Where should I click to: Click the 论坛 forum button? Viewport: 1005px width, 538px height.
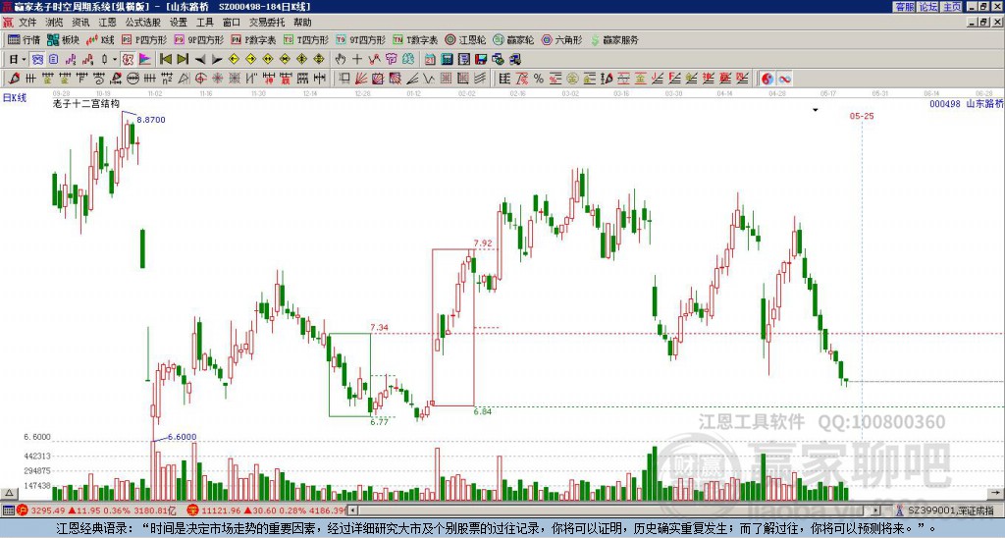pyautogui.click(x=928, y=7)
